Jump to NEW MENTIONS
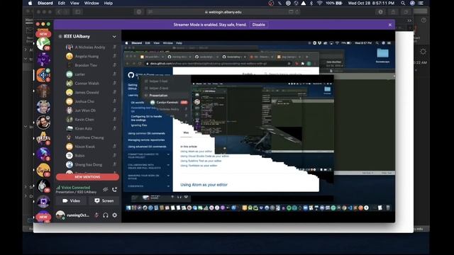Image resolution: width=454 pixels, height=255 pixels. coord(87,176)
